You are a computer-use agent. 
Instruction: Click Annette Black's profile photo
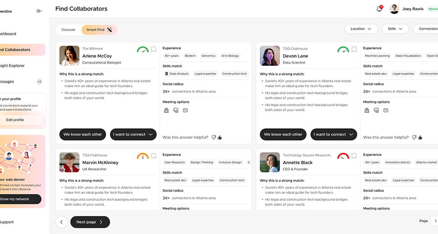(x=270, y=162)
